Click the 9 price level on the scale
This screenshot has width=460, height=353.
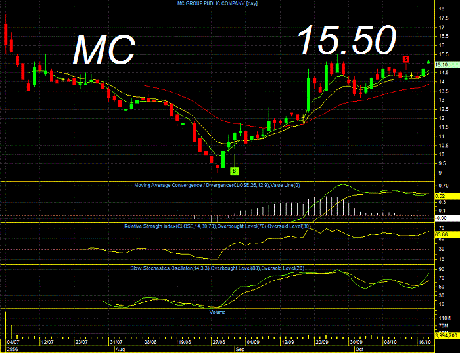pos(440,173)
